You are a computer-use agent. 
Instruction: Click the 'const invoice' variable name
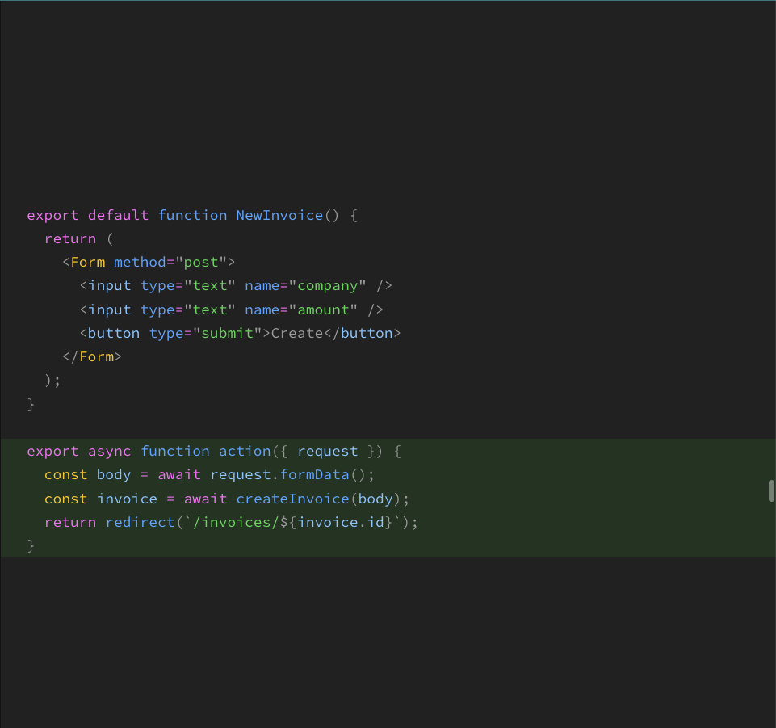pyautogui.click(x=127, y=499)
